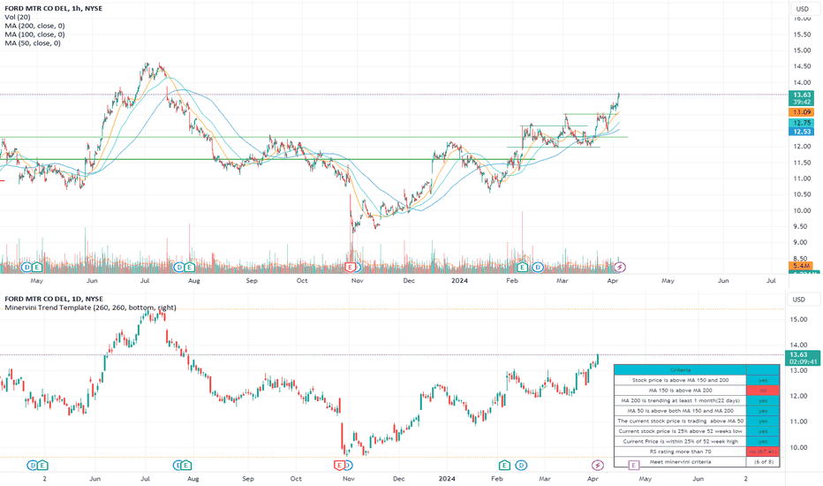Click the green earnings marker after Feb in the 1h chart

[x=522, y=268]
